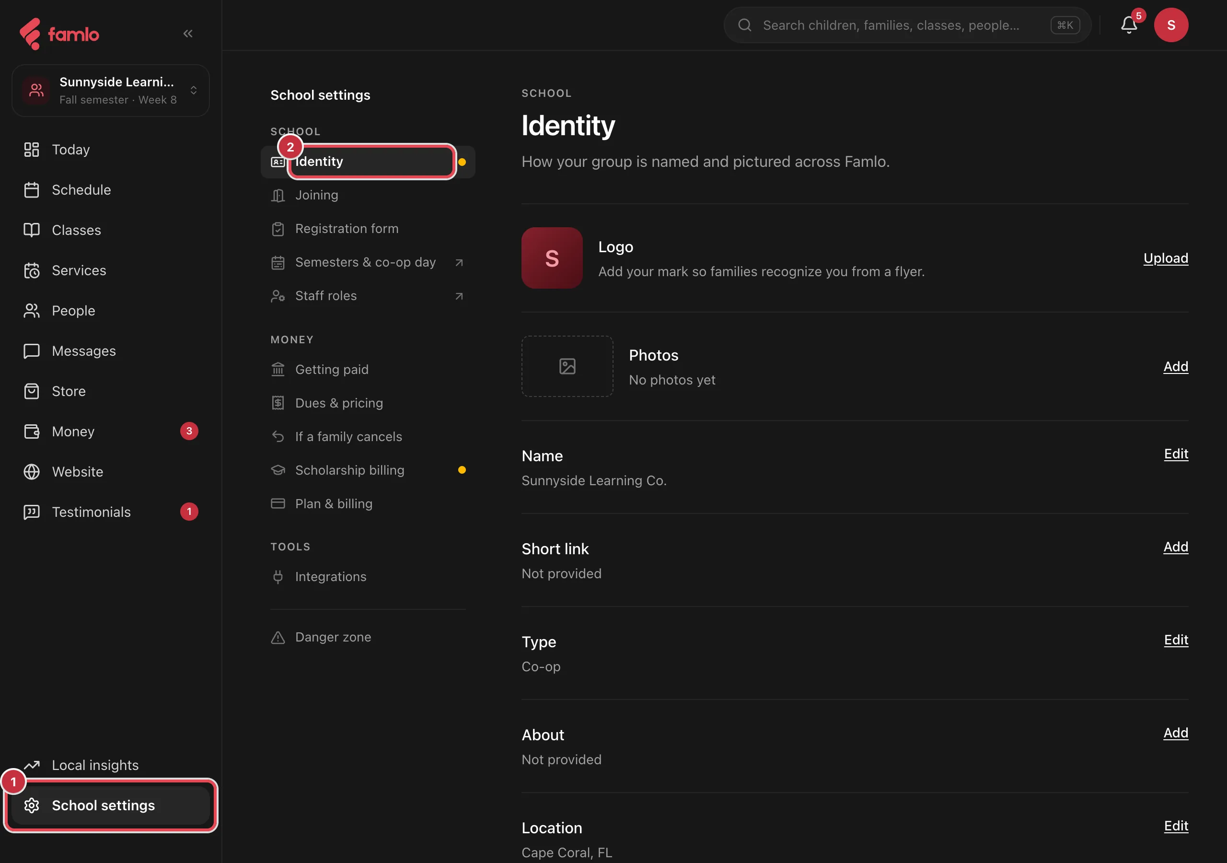This screenshot has width=1227, height=863.
Task: Click the logo S thumbnail
Action: (552, 258)
